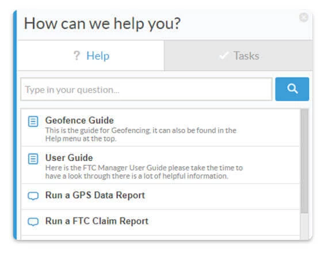Open the User Guide article title
Screen dimensions: 325x256
(x=69, y=158)
